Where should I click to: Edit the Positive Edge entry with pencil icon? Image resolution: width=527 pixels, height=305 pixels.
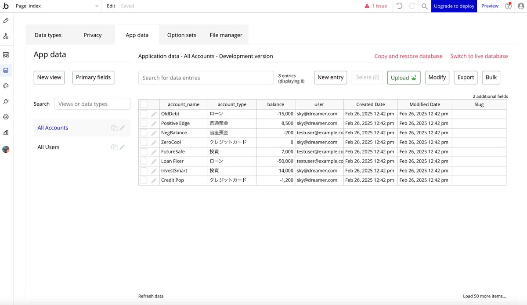[154, 124]
